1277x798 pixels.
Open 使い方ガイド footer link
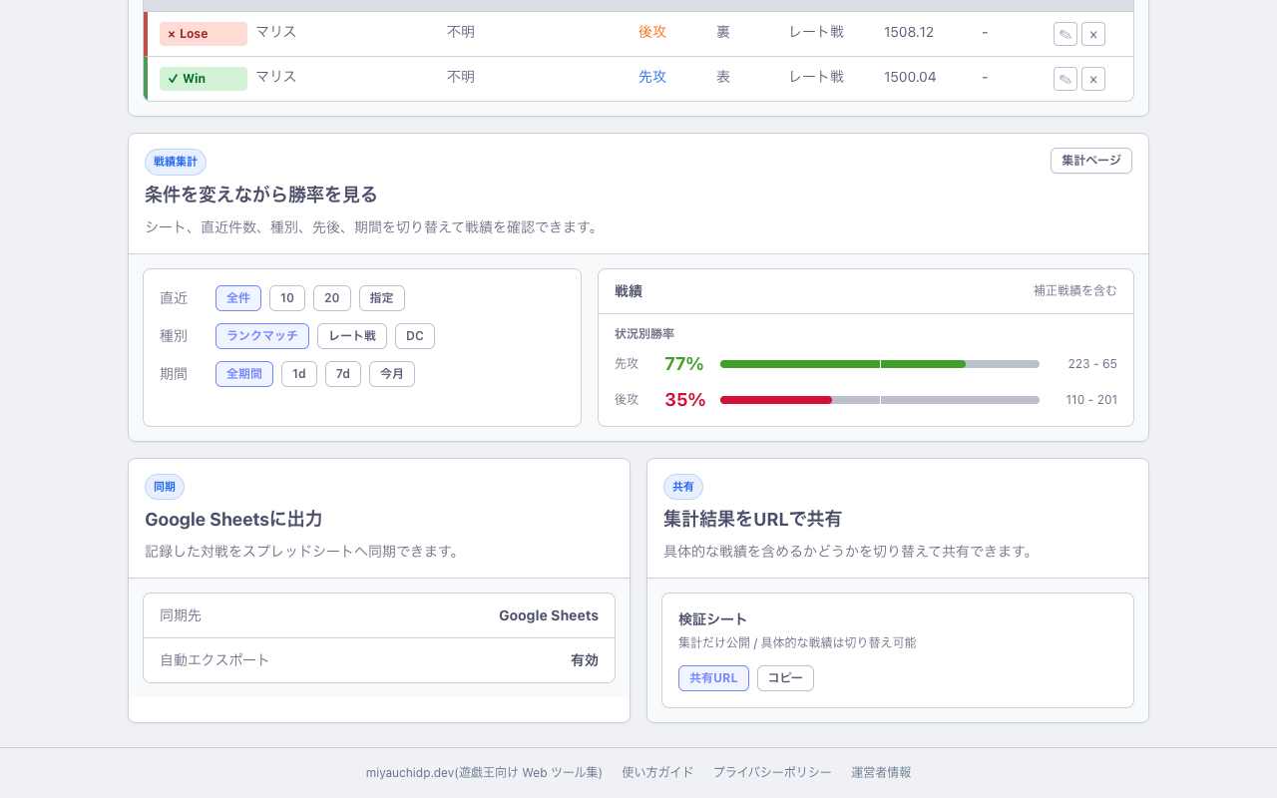point(657,772)
